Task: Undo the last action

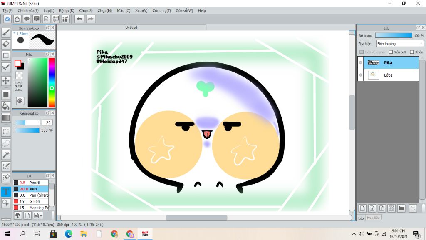Action: [x=79, y=19]
